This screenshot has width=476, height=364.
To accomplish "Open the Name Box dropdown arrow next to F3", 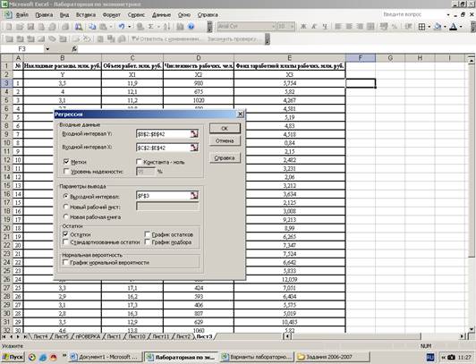I will 47,49.
